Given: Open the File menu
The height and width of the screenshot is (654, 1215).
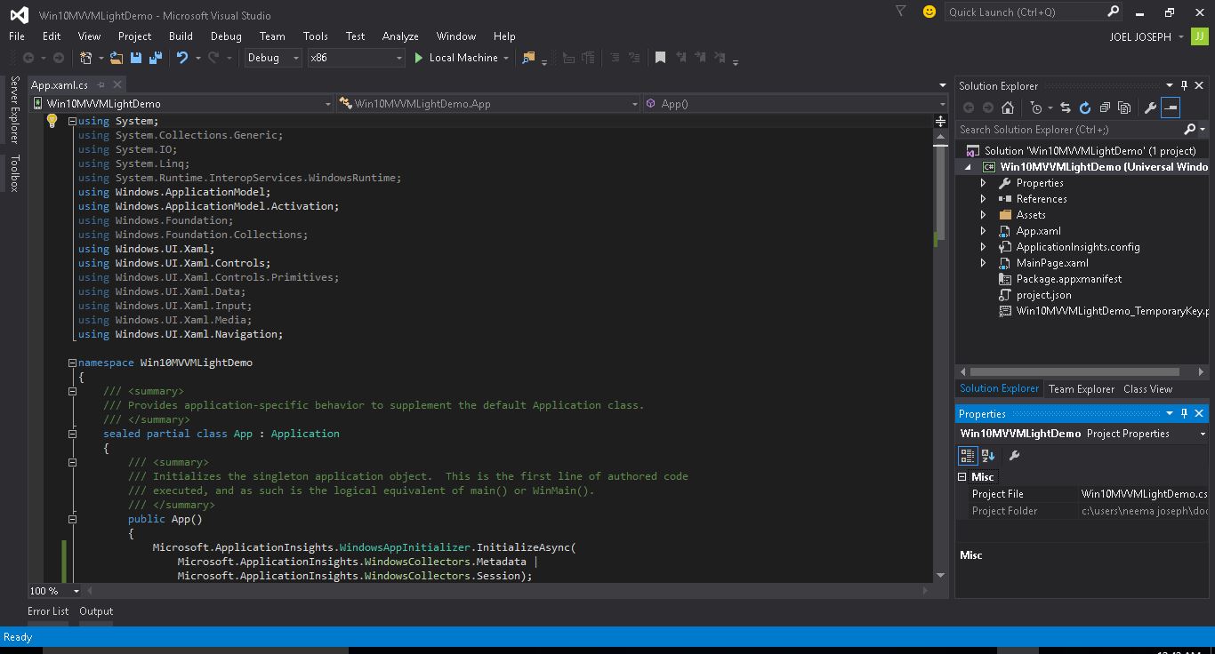Looking at the screenshot, I should (x=17, y=36).
